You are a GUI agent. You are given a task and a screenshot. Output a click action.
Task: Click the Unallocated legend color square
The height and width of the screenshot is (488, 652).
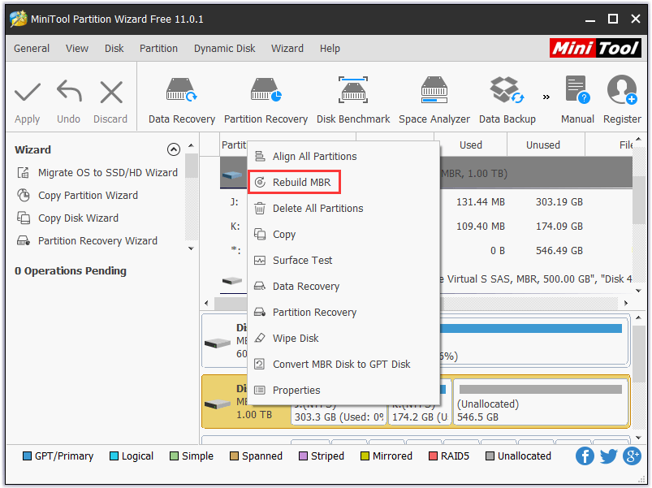tap(492, 456)
